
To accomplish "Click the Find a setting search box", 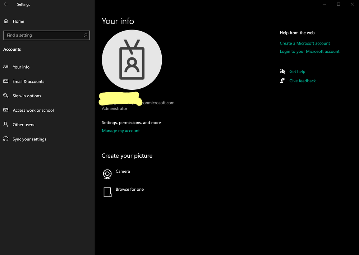I will [46, 35].
